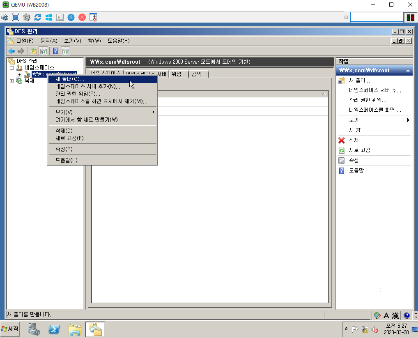418x338 pixels.
Task: Choose 새로 고침(F) from the context menu
Action: 103,138
